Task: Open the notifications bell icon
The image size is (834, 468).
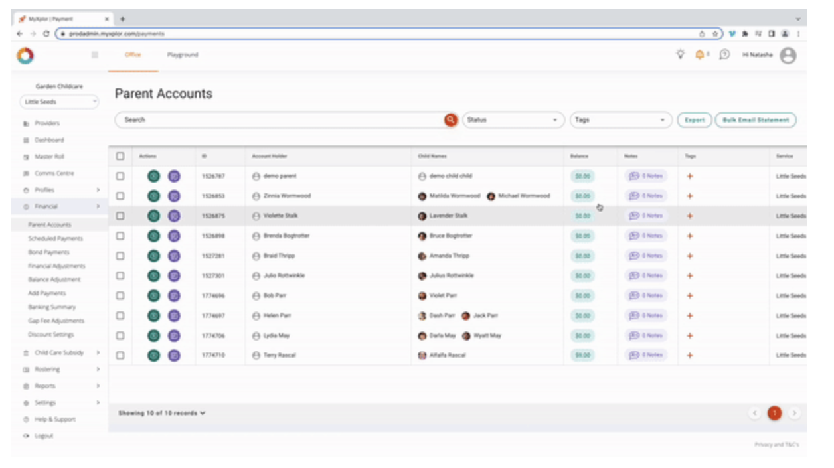Action: point(699,55)
